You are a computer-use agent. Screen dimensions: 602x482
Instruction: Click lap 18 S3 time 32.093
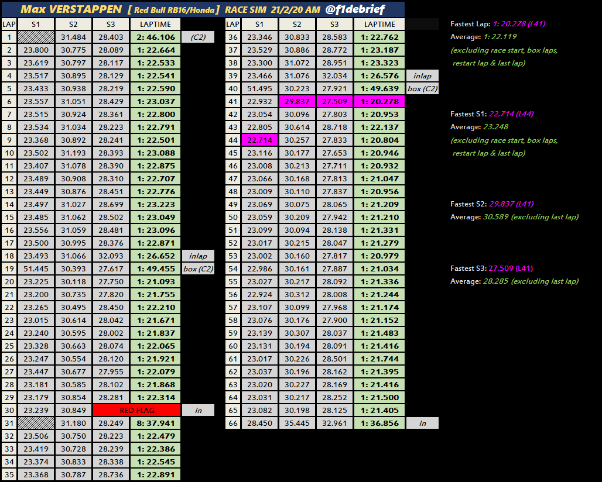111,256
